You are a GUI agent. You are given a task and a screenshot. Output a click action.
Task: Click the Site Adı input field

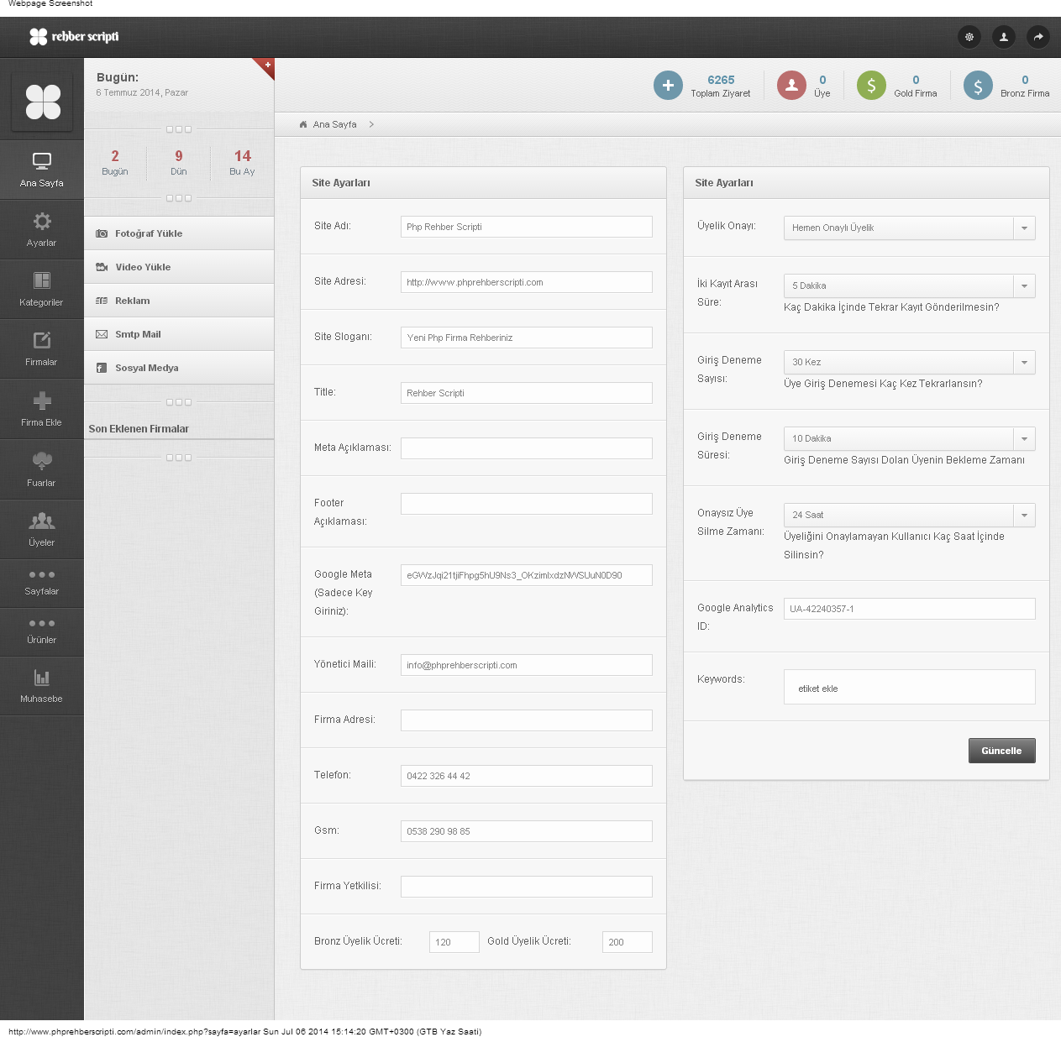click(527, 227)
